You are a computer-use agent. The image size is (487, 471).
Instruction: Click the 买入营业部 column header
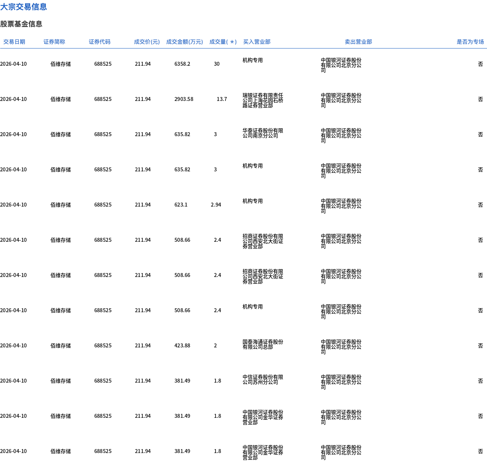[257, 42]
